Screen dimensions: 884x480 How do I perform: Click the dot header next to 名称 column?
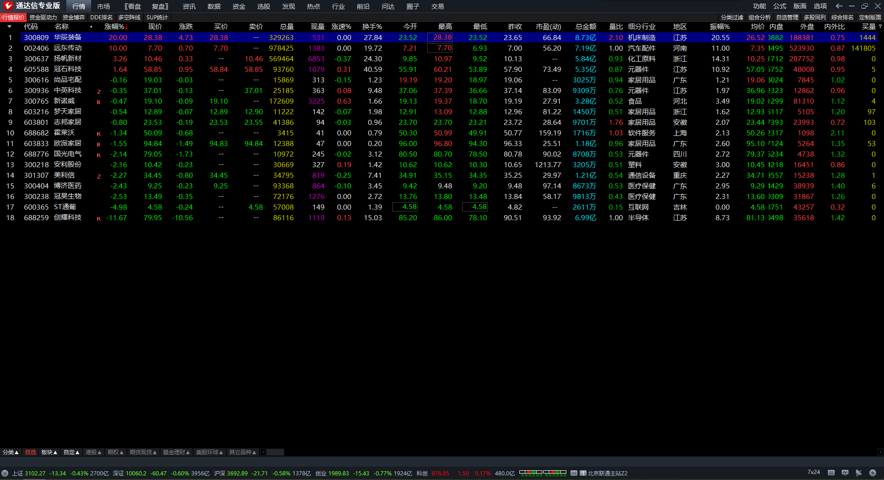coord(91,27)
